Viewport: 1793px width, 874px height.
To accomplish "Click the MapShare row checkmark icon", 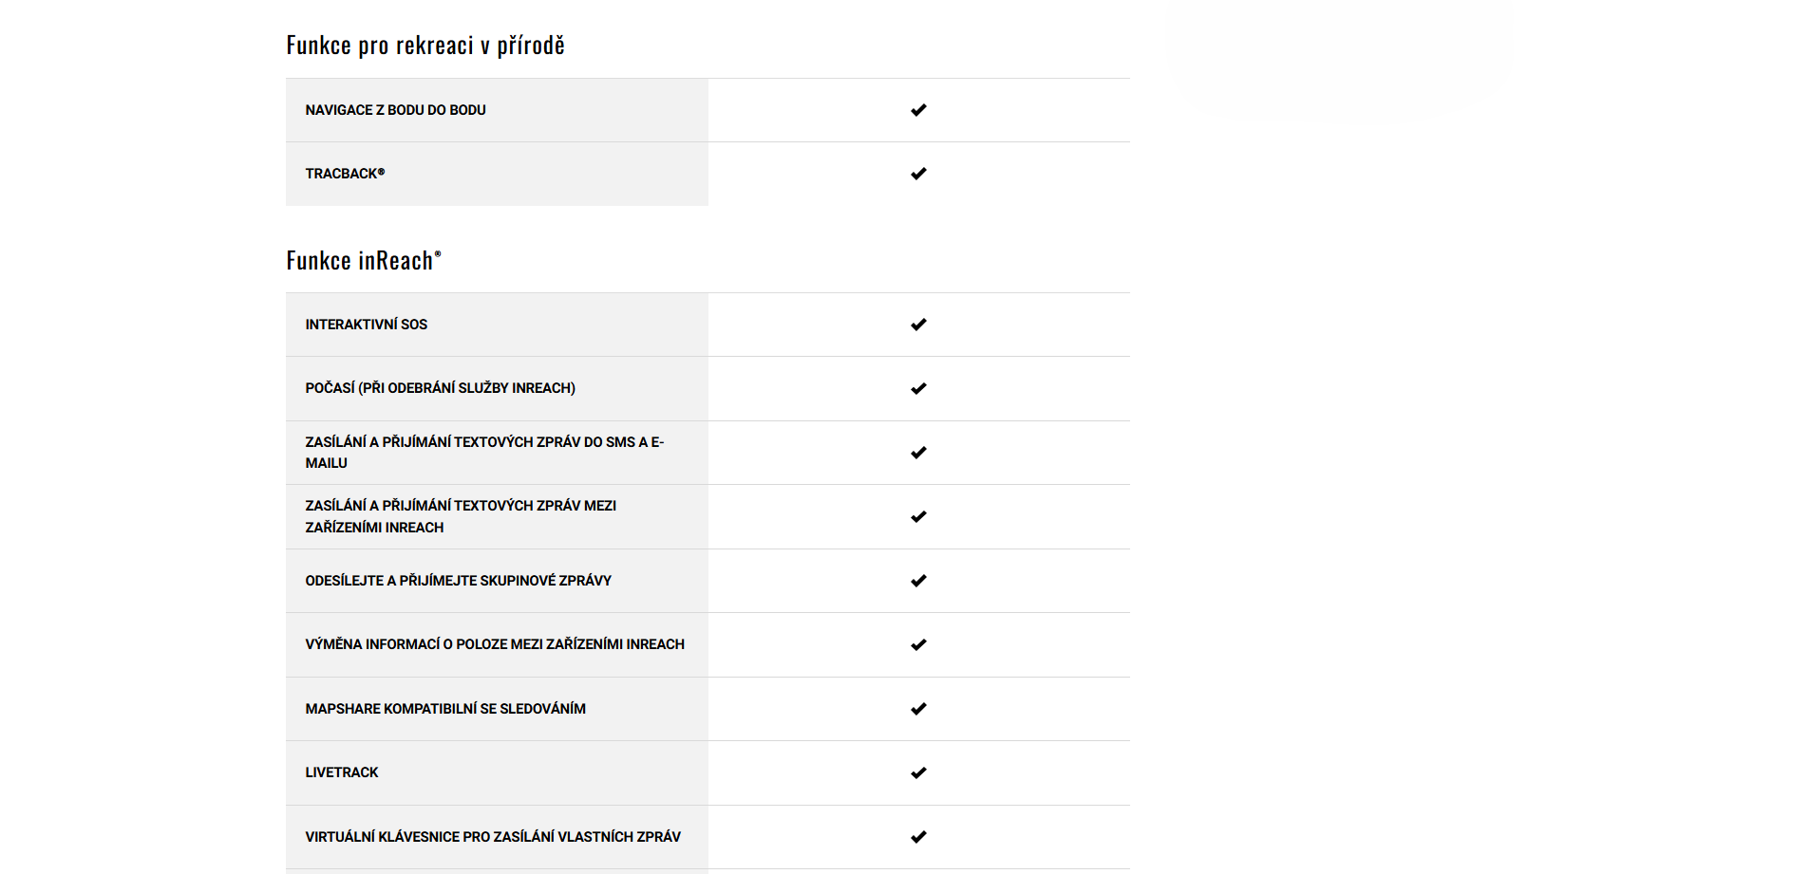I will tap(918, 709).
